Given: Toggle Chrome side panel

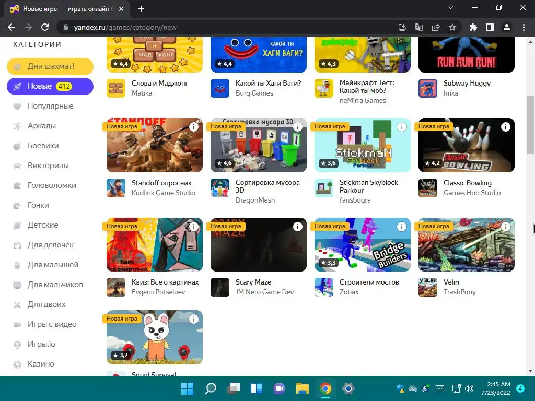Looking at the screenshot, I should coord(490,27).
